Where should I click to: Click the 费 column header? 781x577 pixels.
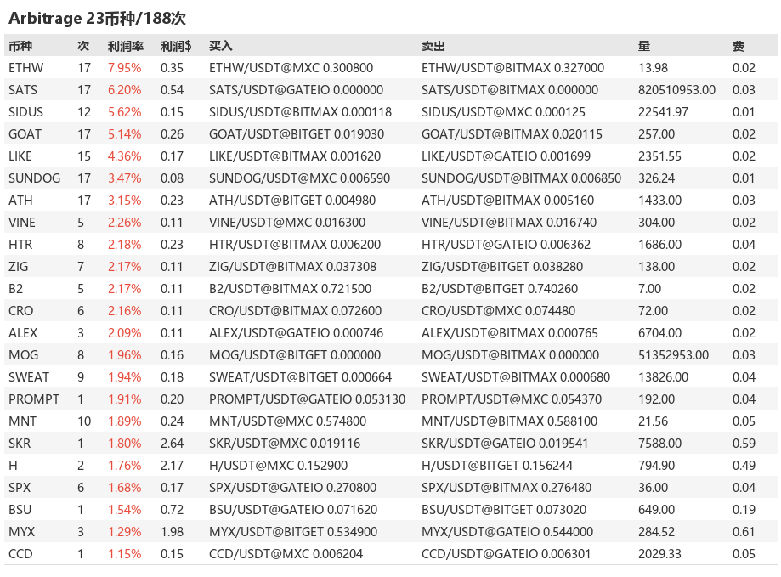pos(739,46)
